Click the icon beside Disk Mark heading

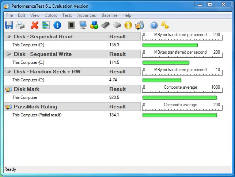tap(8, 89)
